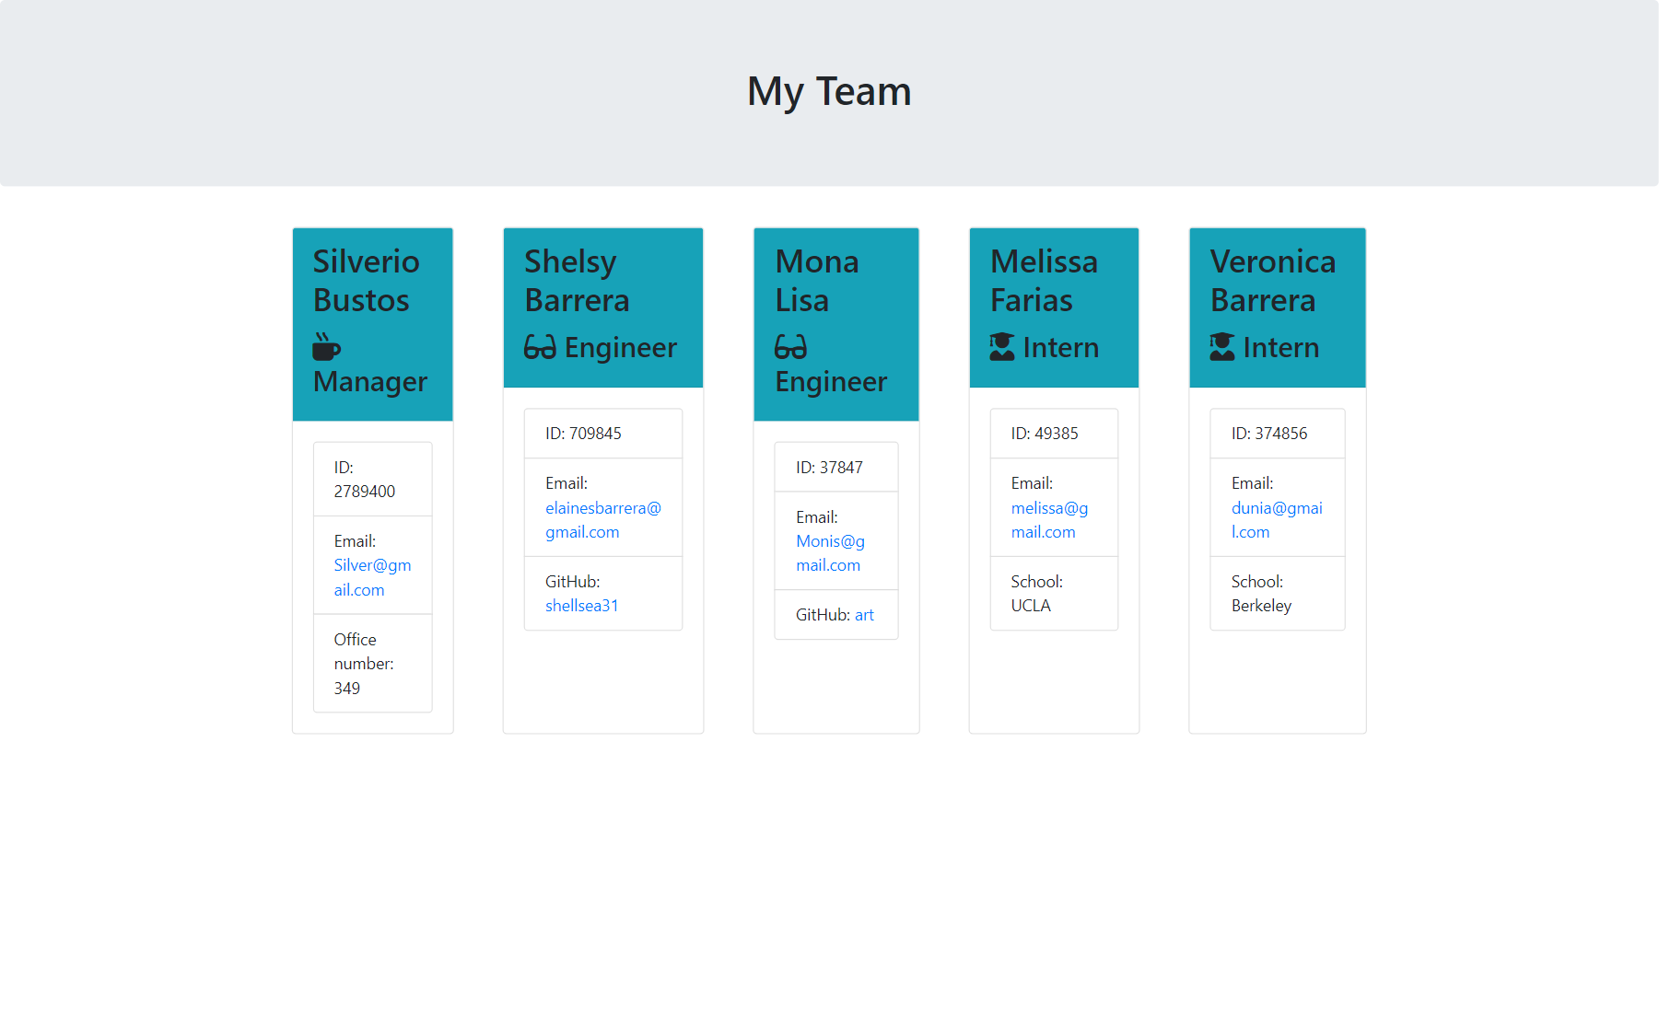Click the glasses icon on Shelsy Barrera's card
This screenshot has width=1659, height=1020.
tap(540, 347)
